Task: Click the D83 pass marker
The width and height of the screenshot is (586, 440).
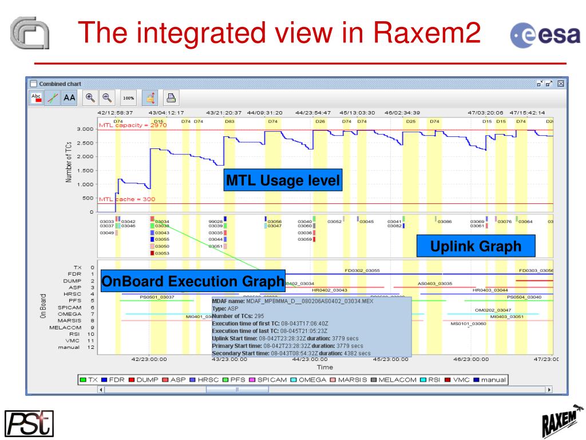Action: coord(229,121)
